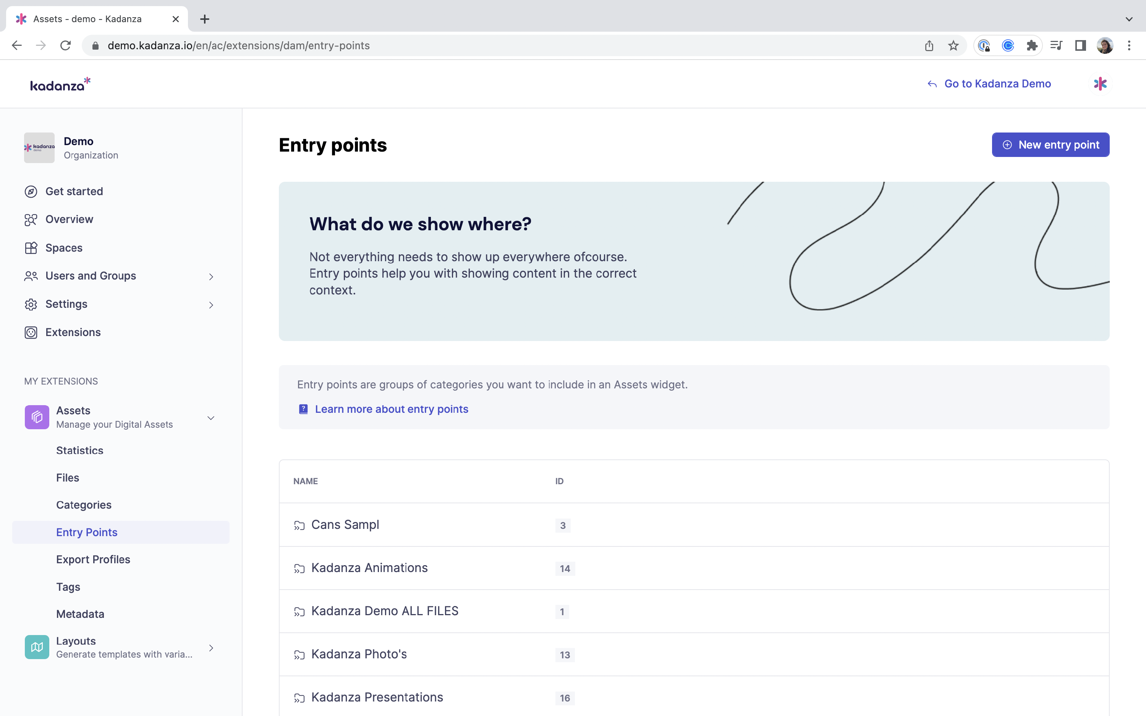Click the browser share page icon

point(929,45)
